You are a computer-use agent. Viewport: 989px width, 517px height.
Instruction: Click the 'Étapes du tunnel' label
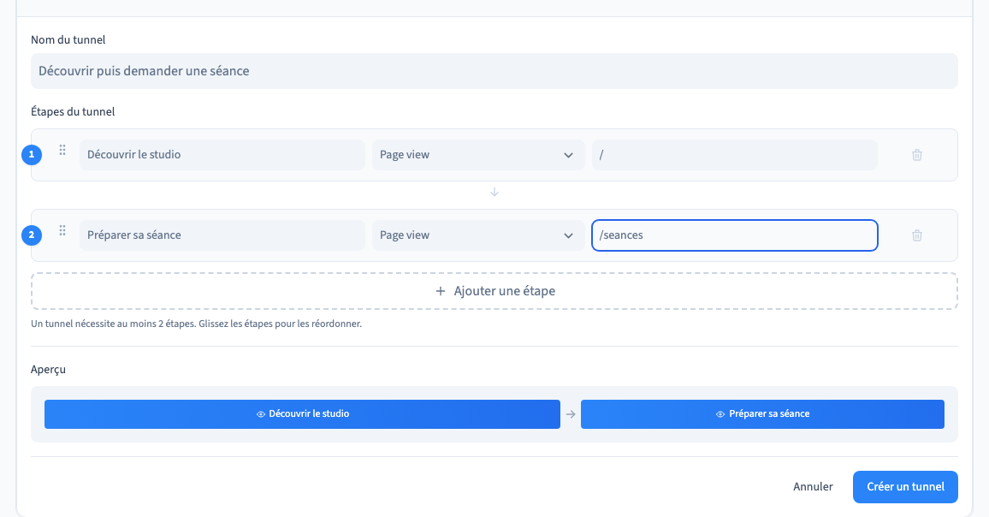click(73, 112)
